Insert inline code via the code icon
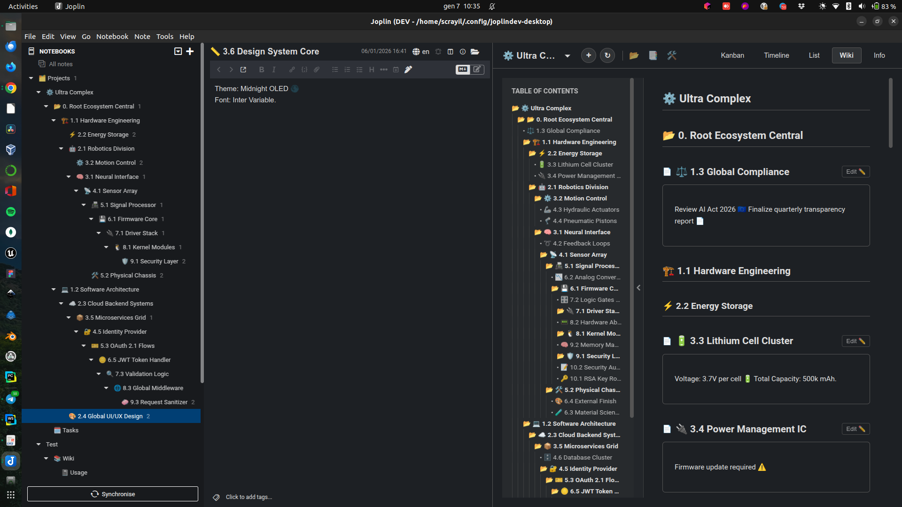Screen dimensions: 902x507 point(304,69)
